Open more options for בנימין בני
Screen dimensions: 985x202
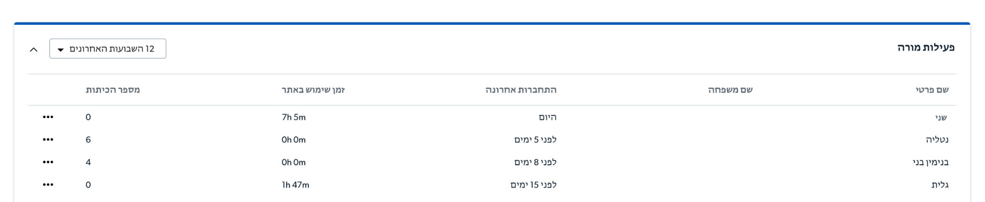48,162
